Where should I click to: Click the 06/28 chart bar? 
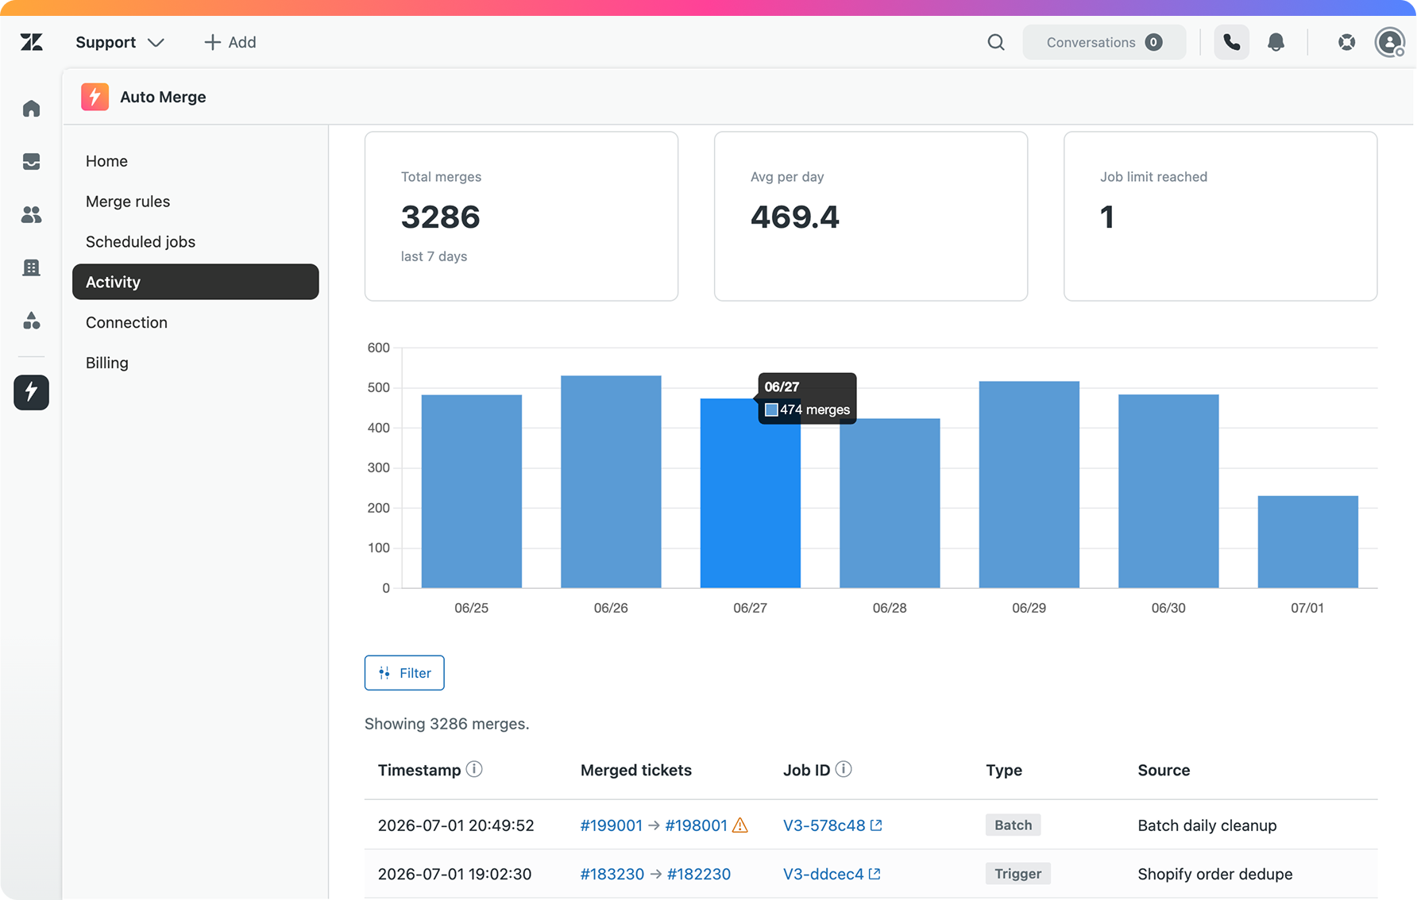pos(890,503)
